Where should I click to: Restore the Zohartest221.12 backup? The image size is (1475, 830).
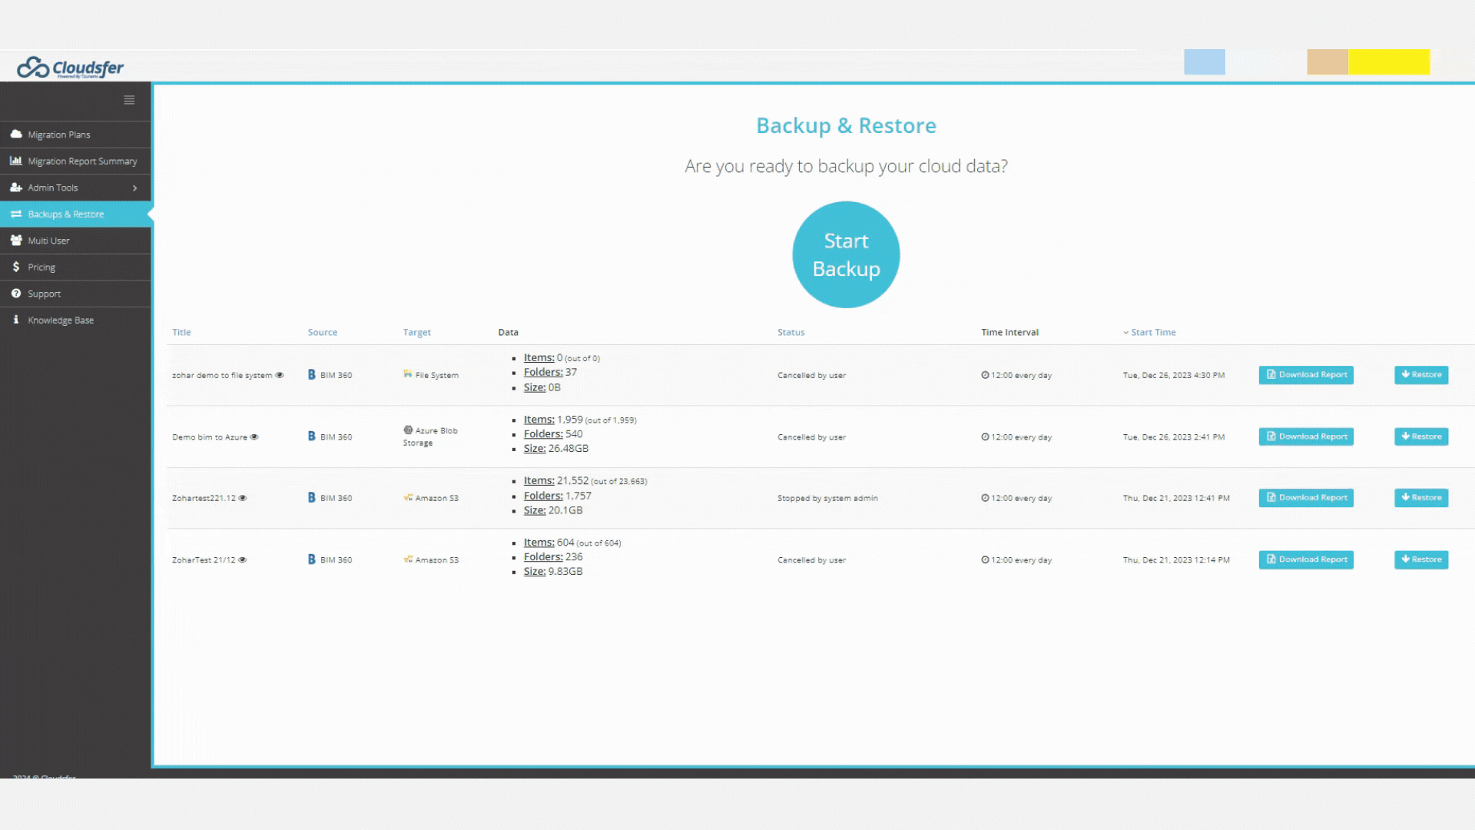(1421, 497)
